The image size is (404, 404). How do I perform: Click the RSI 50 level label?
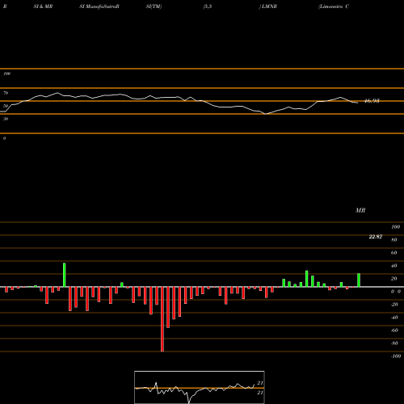click(6, 106)
